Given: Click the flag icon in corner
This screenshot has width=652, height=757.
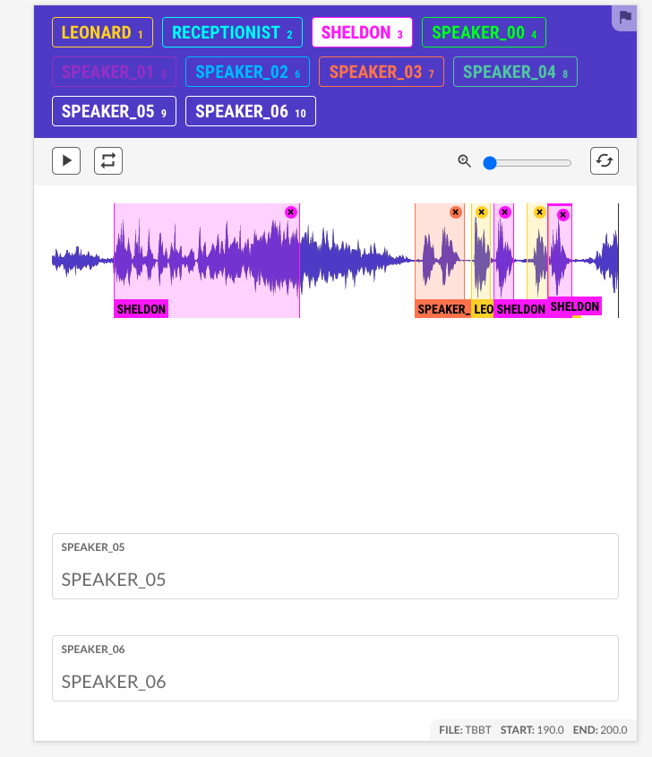Looking at the screenshot, I should click(x=625, y=17).
